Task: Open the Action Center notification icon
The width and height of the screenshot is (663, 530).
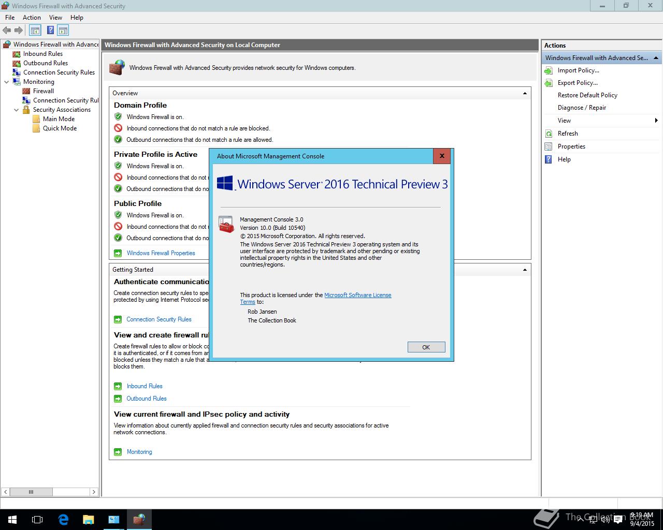Action: 618,520
